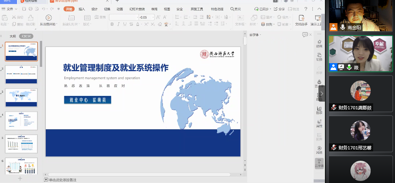
Task: Switch to the 插入 insert ribbon tab
Action: pyautogui.click(x=81, y=9)
